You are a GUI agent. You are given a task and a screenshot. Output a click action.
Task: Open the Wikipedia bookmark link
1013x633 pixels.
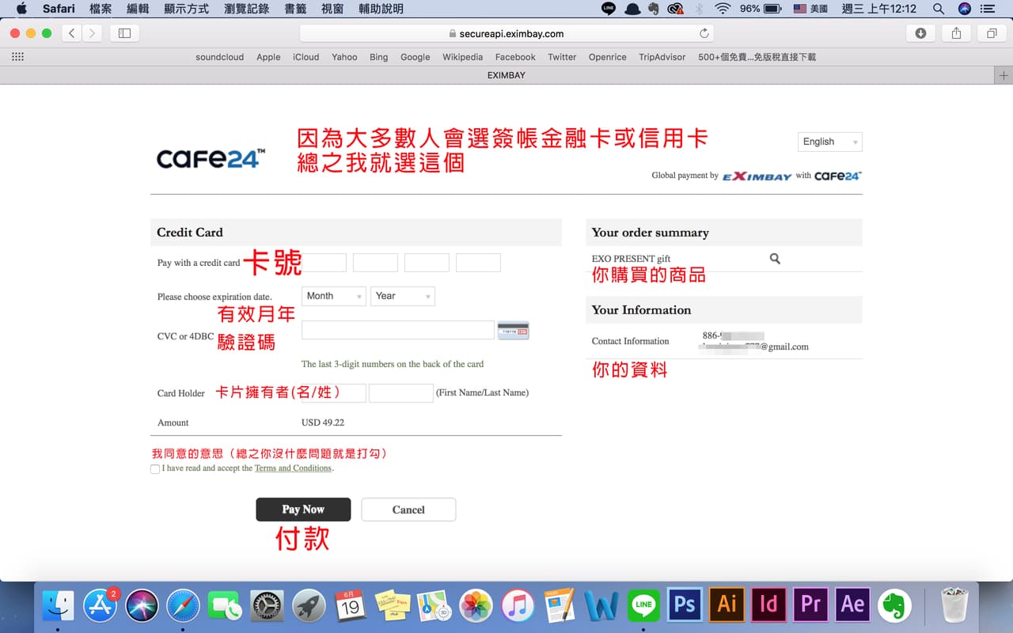(x=462, y=57)
